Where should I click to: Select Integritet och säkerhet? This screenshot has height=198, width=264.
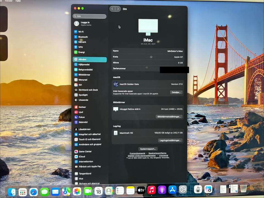pyautogui.click(x=90, y=134)
